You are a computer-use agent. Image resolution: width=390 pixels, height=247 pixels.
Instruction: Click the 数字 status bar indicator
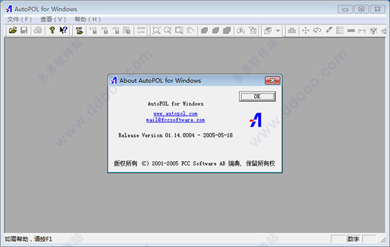click(354, 239)
